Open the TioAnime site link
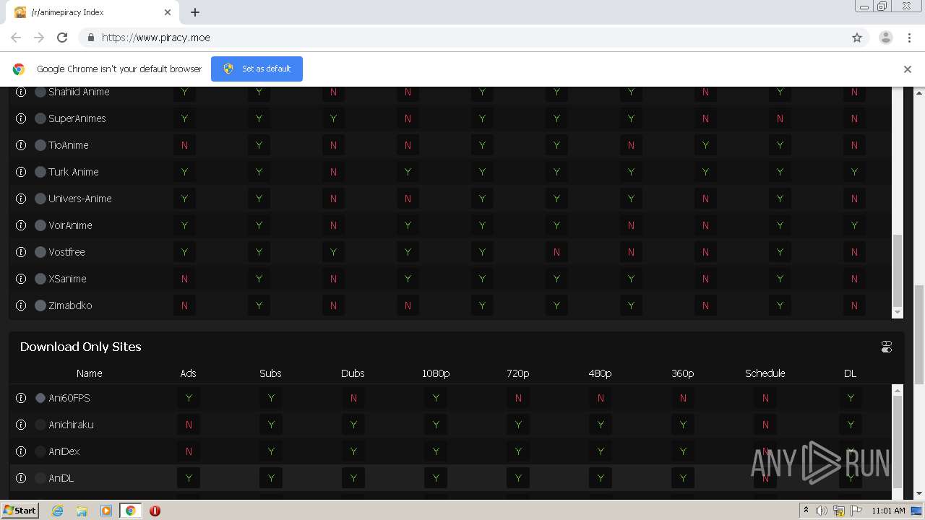Viewport: 925px width, 520px height. [69, 145]
